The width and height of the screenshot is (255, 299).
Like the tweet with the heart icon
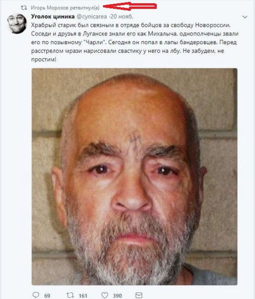coord(104,295)
